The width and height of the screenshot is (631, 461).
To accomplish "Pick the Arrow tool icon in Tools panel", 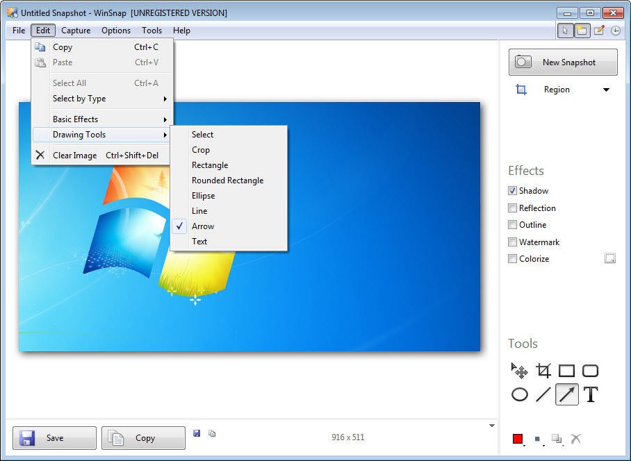I will pyautogui.click(x=566, y=394).
